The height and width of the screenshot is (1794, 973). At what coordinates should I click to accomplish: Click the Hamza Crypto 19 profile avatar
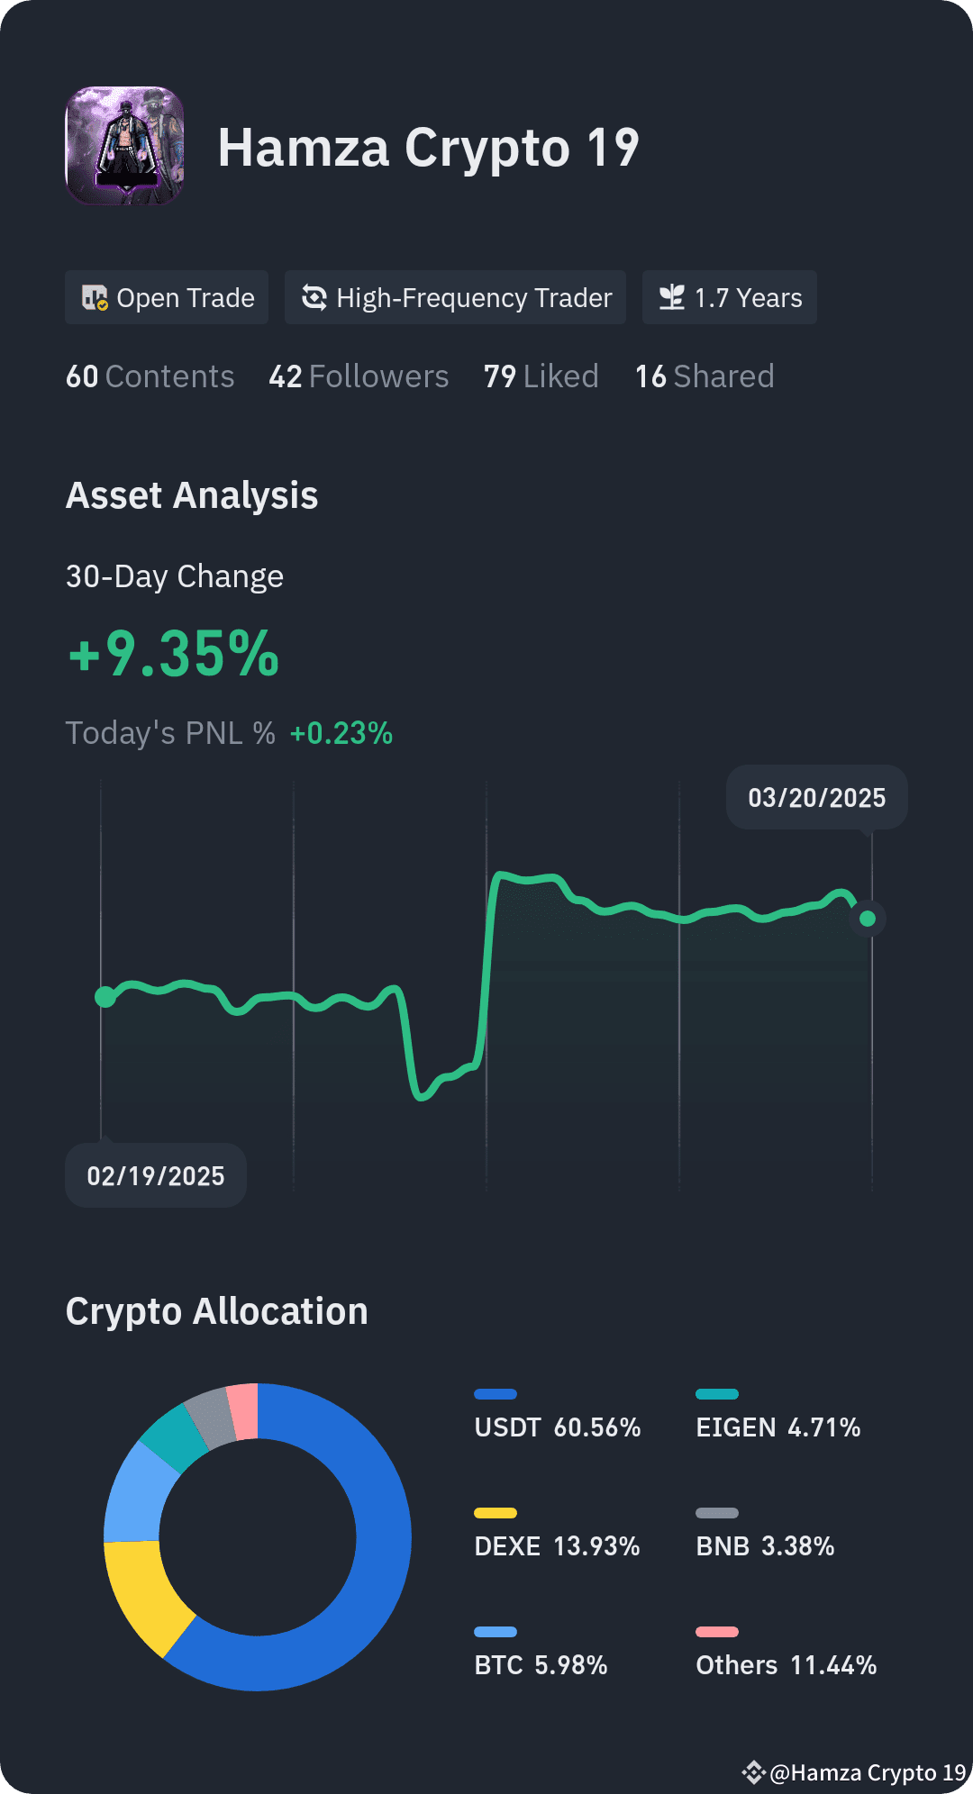tap(125, 146)
